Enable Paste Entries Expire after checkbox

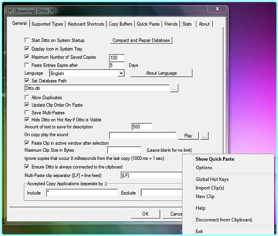27,65
